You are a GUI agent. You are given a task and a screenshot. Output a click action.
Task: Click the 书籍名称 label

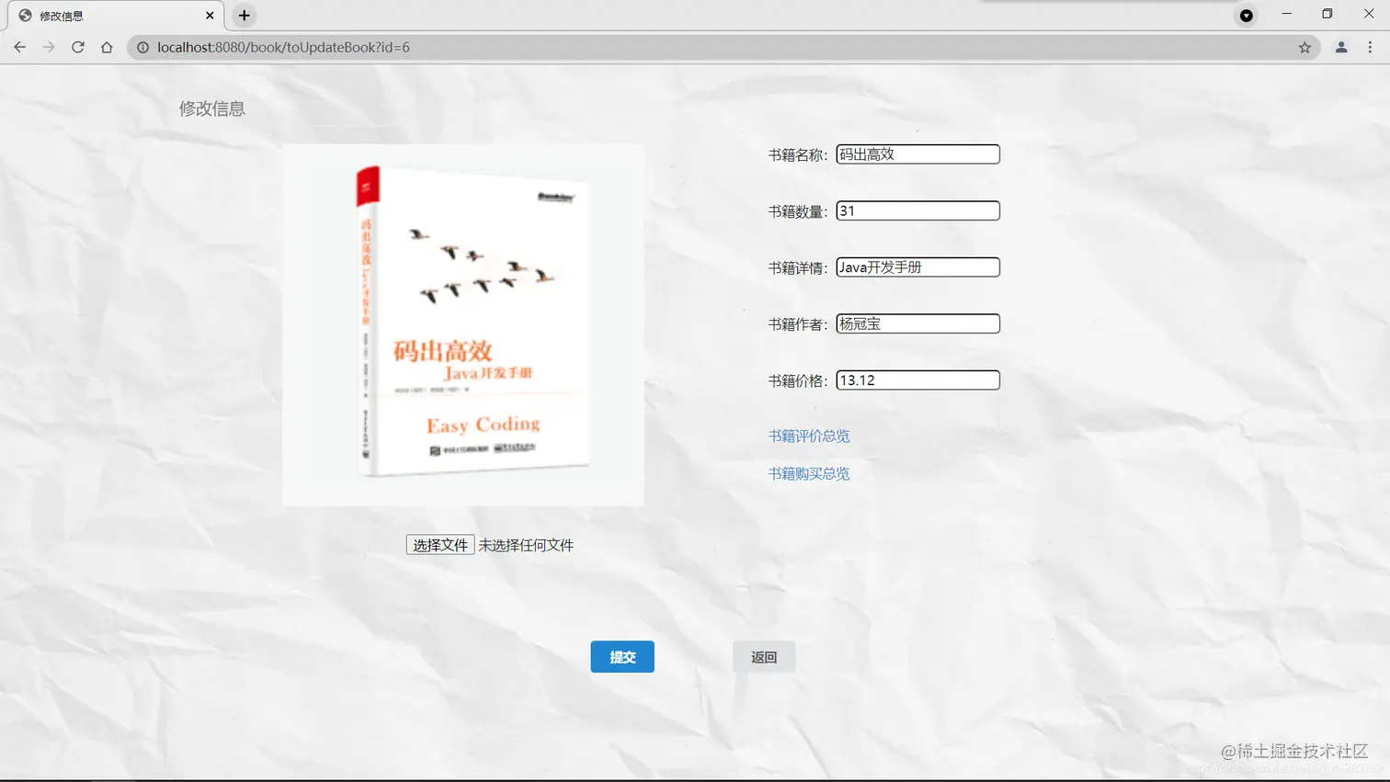tap(798, 155)
